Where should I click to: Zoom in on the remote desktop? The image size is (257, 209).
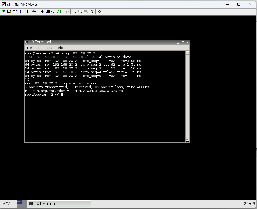pyautogui.click(x=74, y=12)
